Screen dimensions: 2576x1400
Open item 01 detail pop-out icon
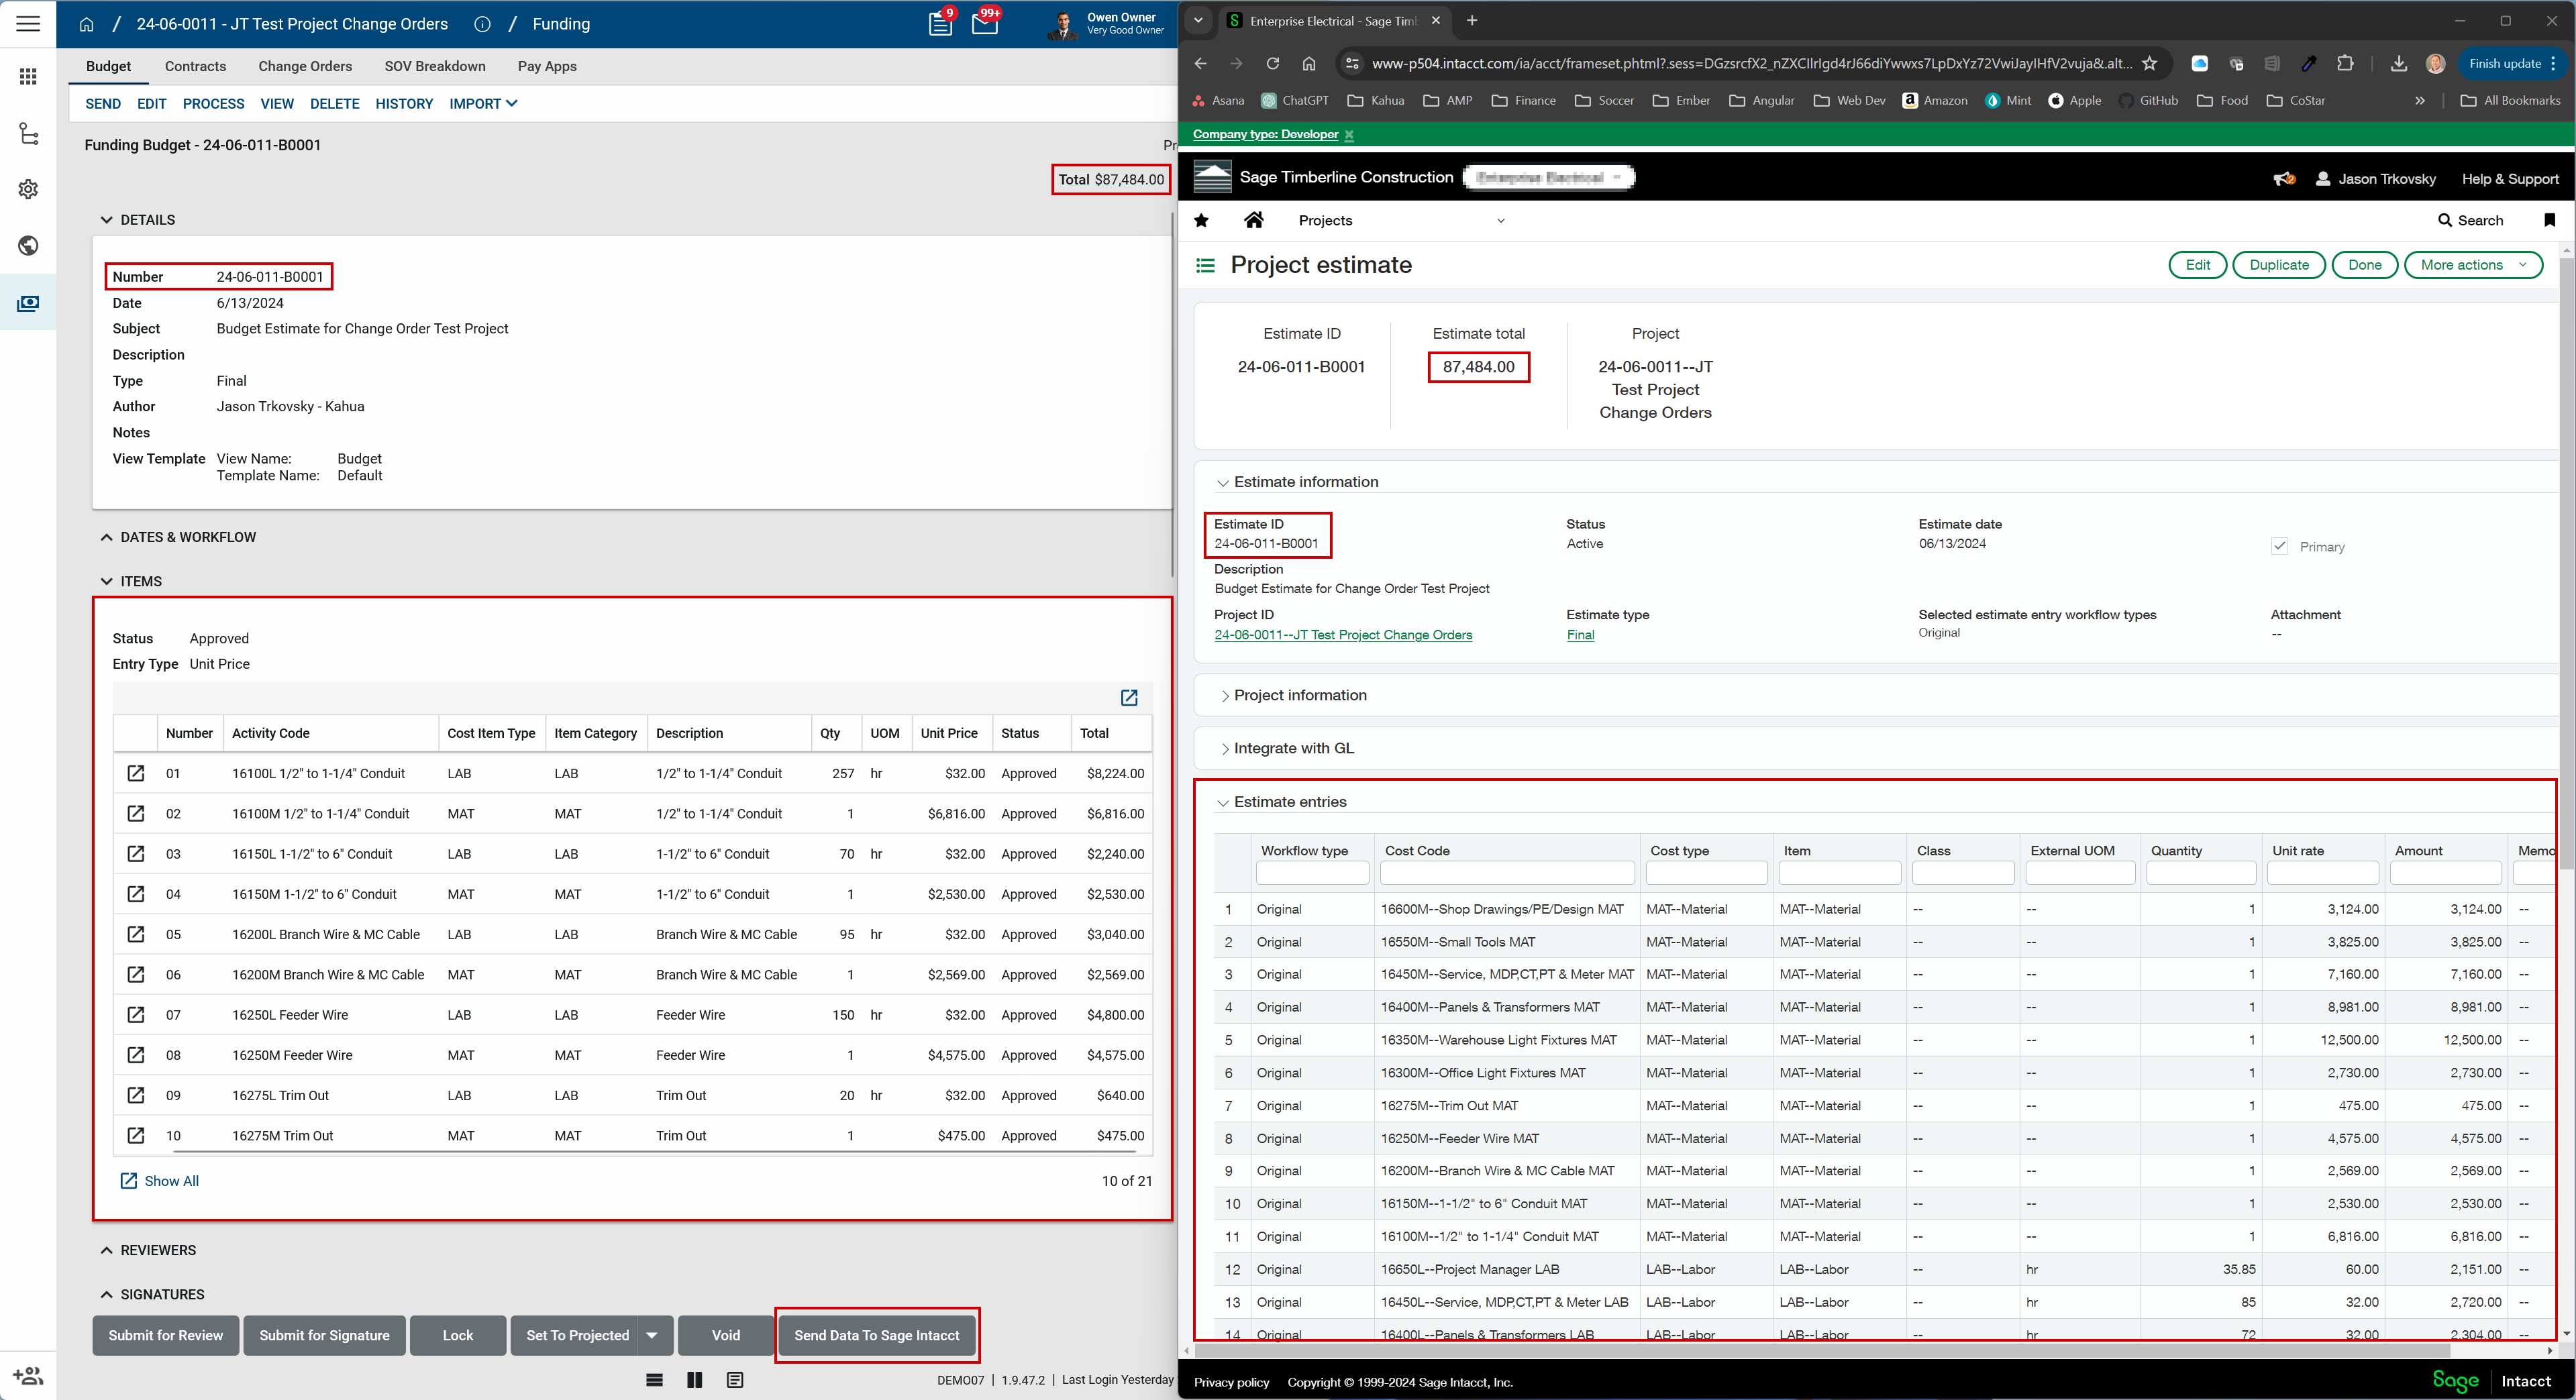(136, 773)
